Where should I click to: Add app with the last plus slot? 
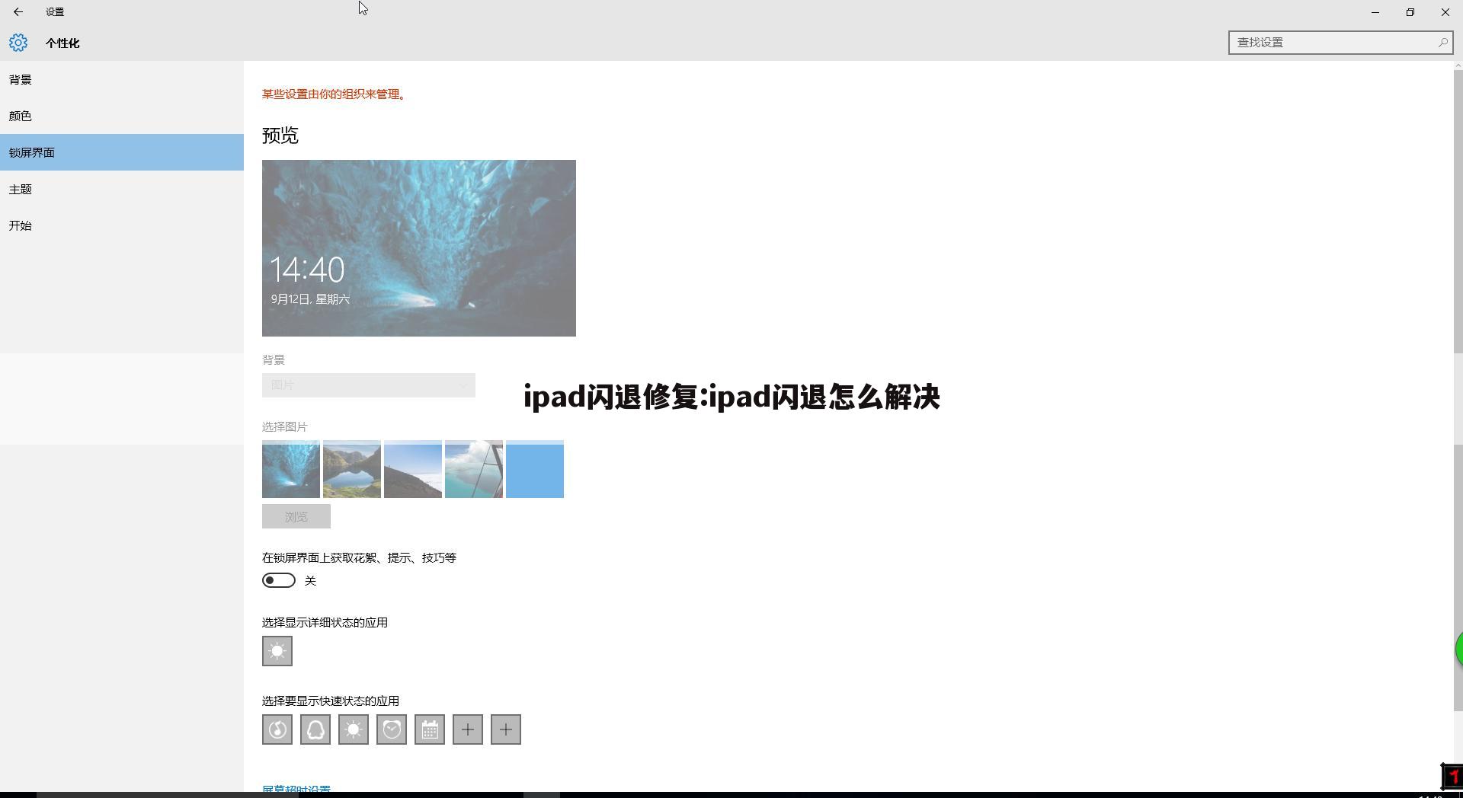506,729
